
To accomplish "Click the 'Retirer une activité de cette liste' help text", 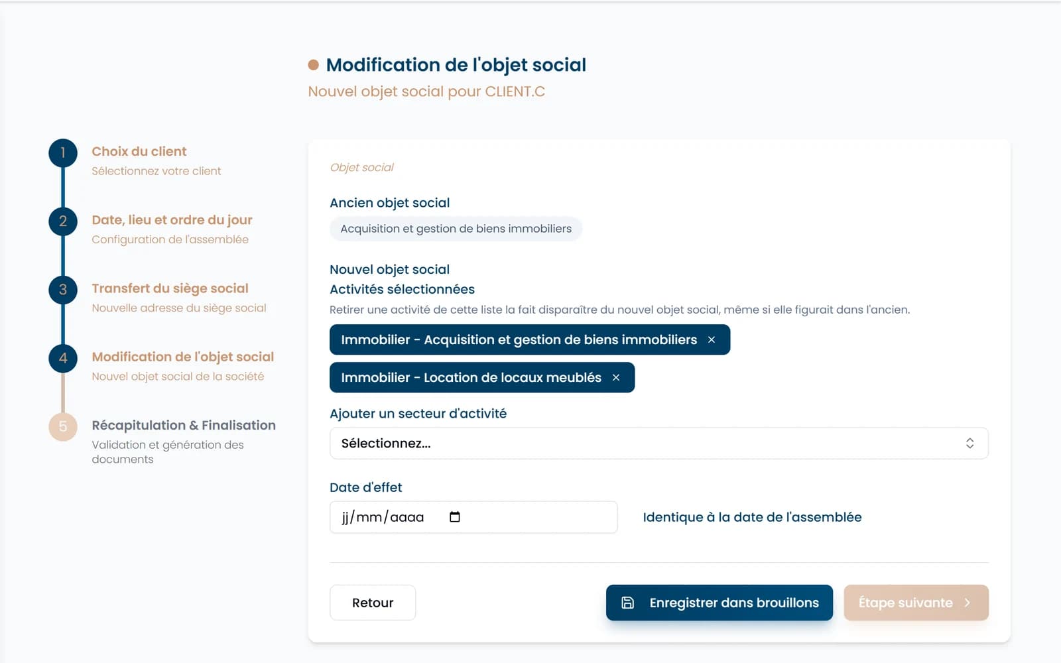I will tap(619, 310).
